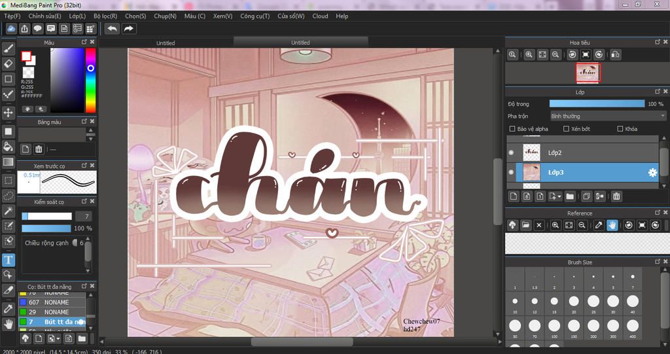Select the 29 NONAME brush
The image size is (670, 354).
click(52, 311)
